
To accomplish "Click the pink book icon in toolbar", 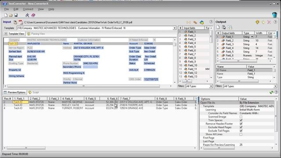I will [x=33, y=15].
